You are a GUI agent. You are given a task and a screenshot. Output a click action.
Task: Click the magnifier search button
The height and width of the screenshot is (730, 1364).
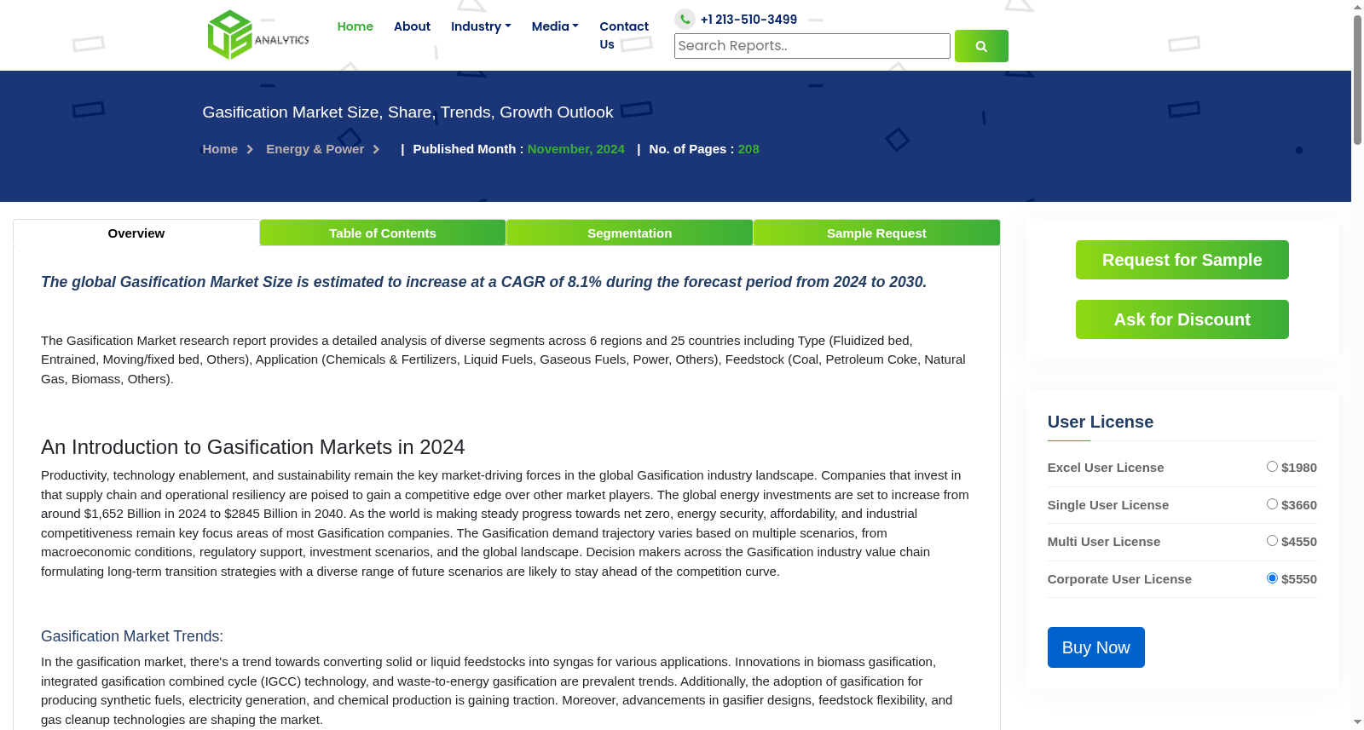tap(981, 46)
